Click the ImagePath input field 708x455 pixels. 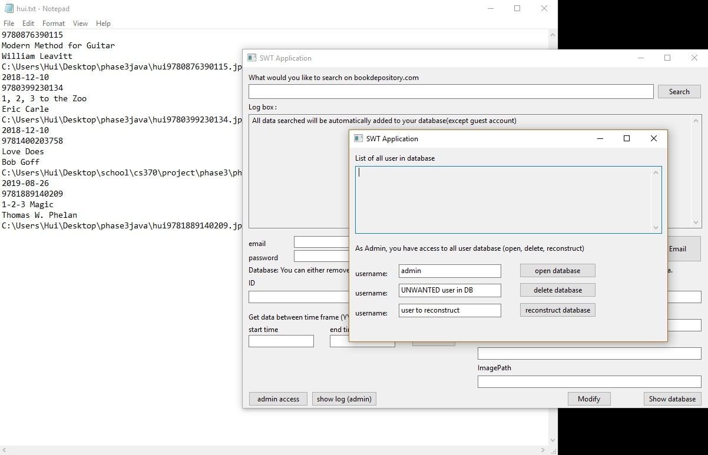pos(589,382)
